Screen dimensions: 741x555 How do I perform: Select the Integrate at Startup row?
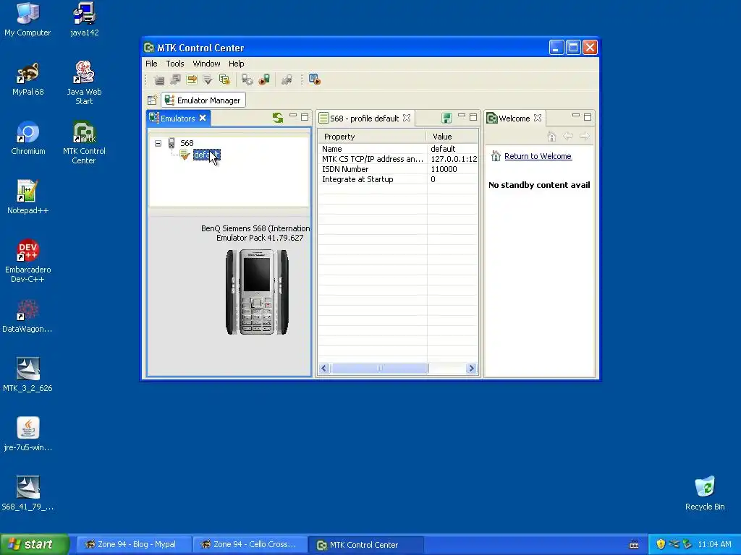(399, 179)
